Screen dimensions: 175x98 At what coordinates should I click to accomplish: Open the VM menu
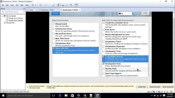click(x=17, y=5)
